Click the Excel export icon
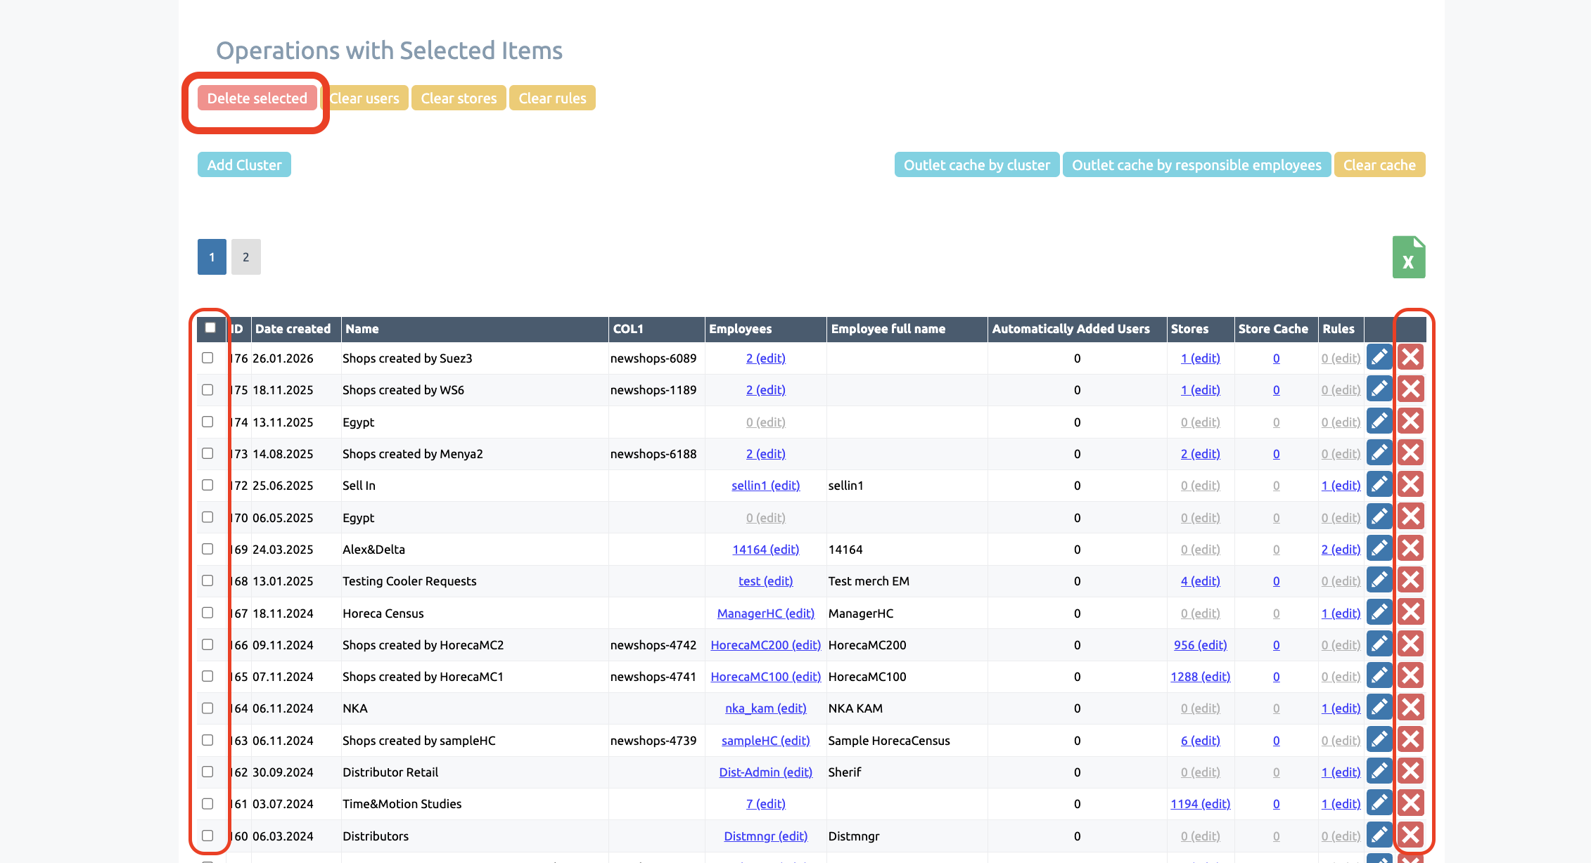 tap(1408, 257)
